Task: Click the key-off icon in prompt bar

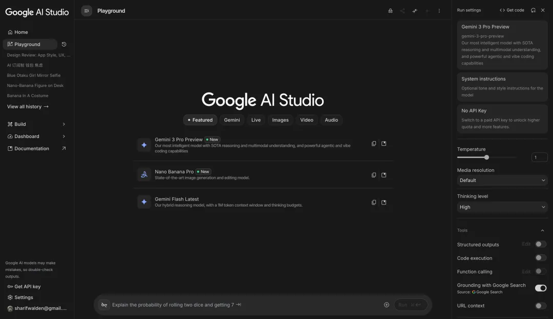Action: click(104, 305)
